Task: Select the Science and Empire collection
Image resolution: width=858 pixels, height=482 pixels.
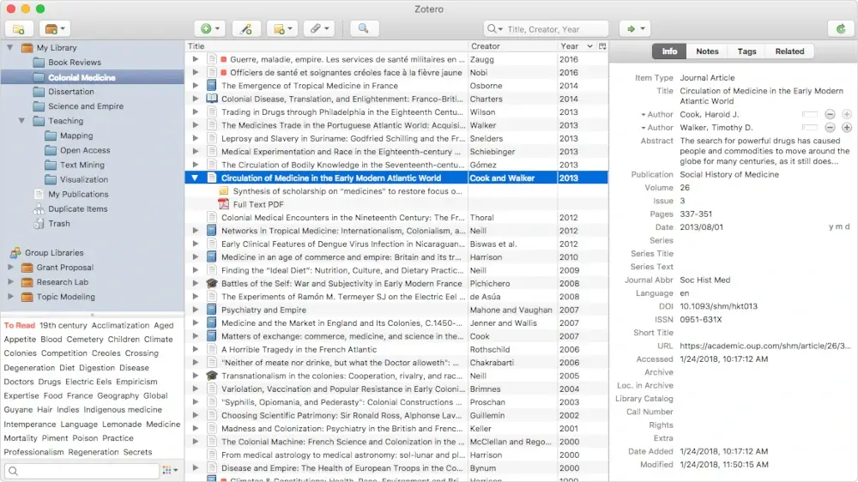Action: pyautogui.click(x=85, y=106)
